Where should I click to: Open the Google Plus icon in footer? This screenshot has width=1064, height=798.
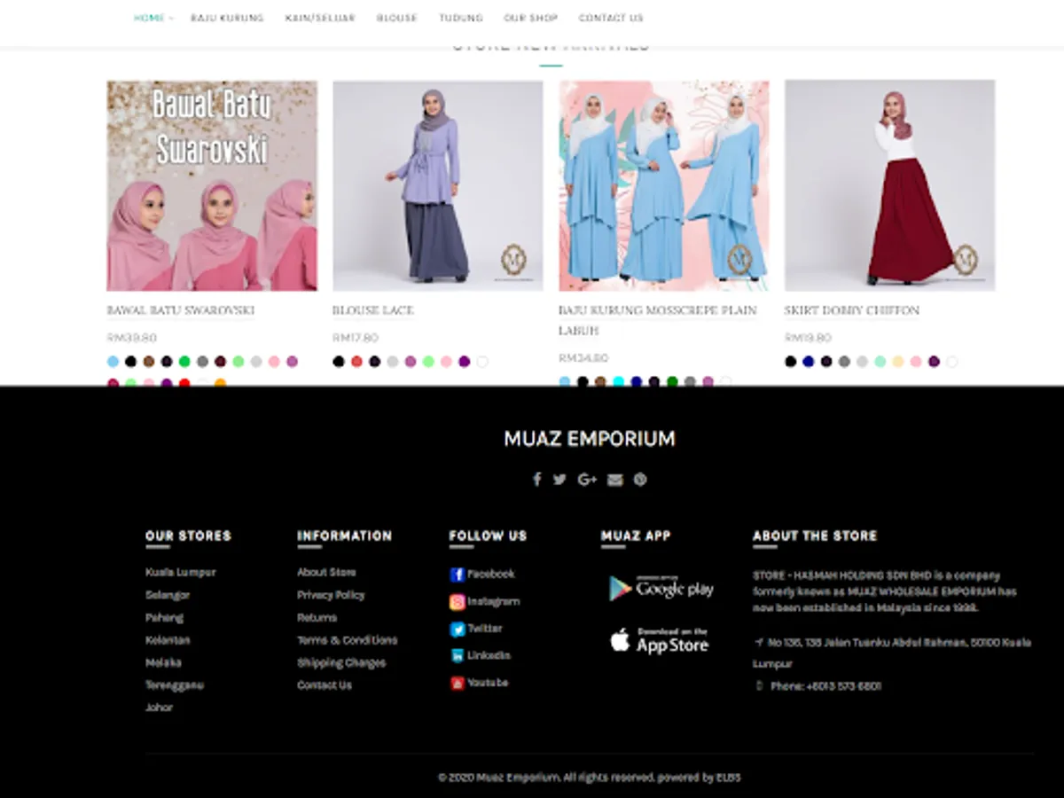point(587,480)
